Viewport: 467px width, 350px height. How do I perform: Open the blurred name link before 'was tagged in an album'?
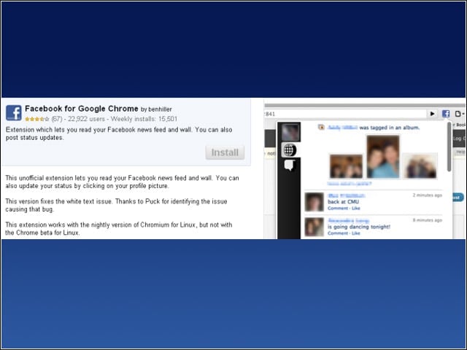(342, 128)
